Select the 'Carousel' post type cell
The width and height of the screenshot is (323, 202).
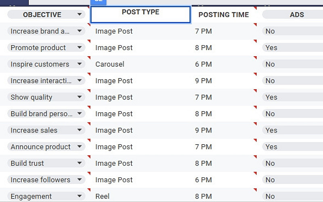[110, 64]
